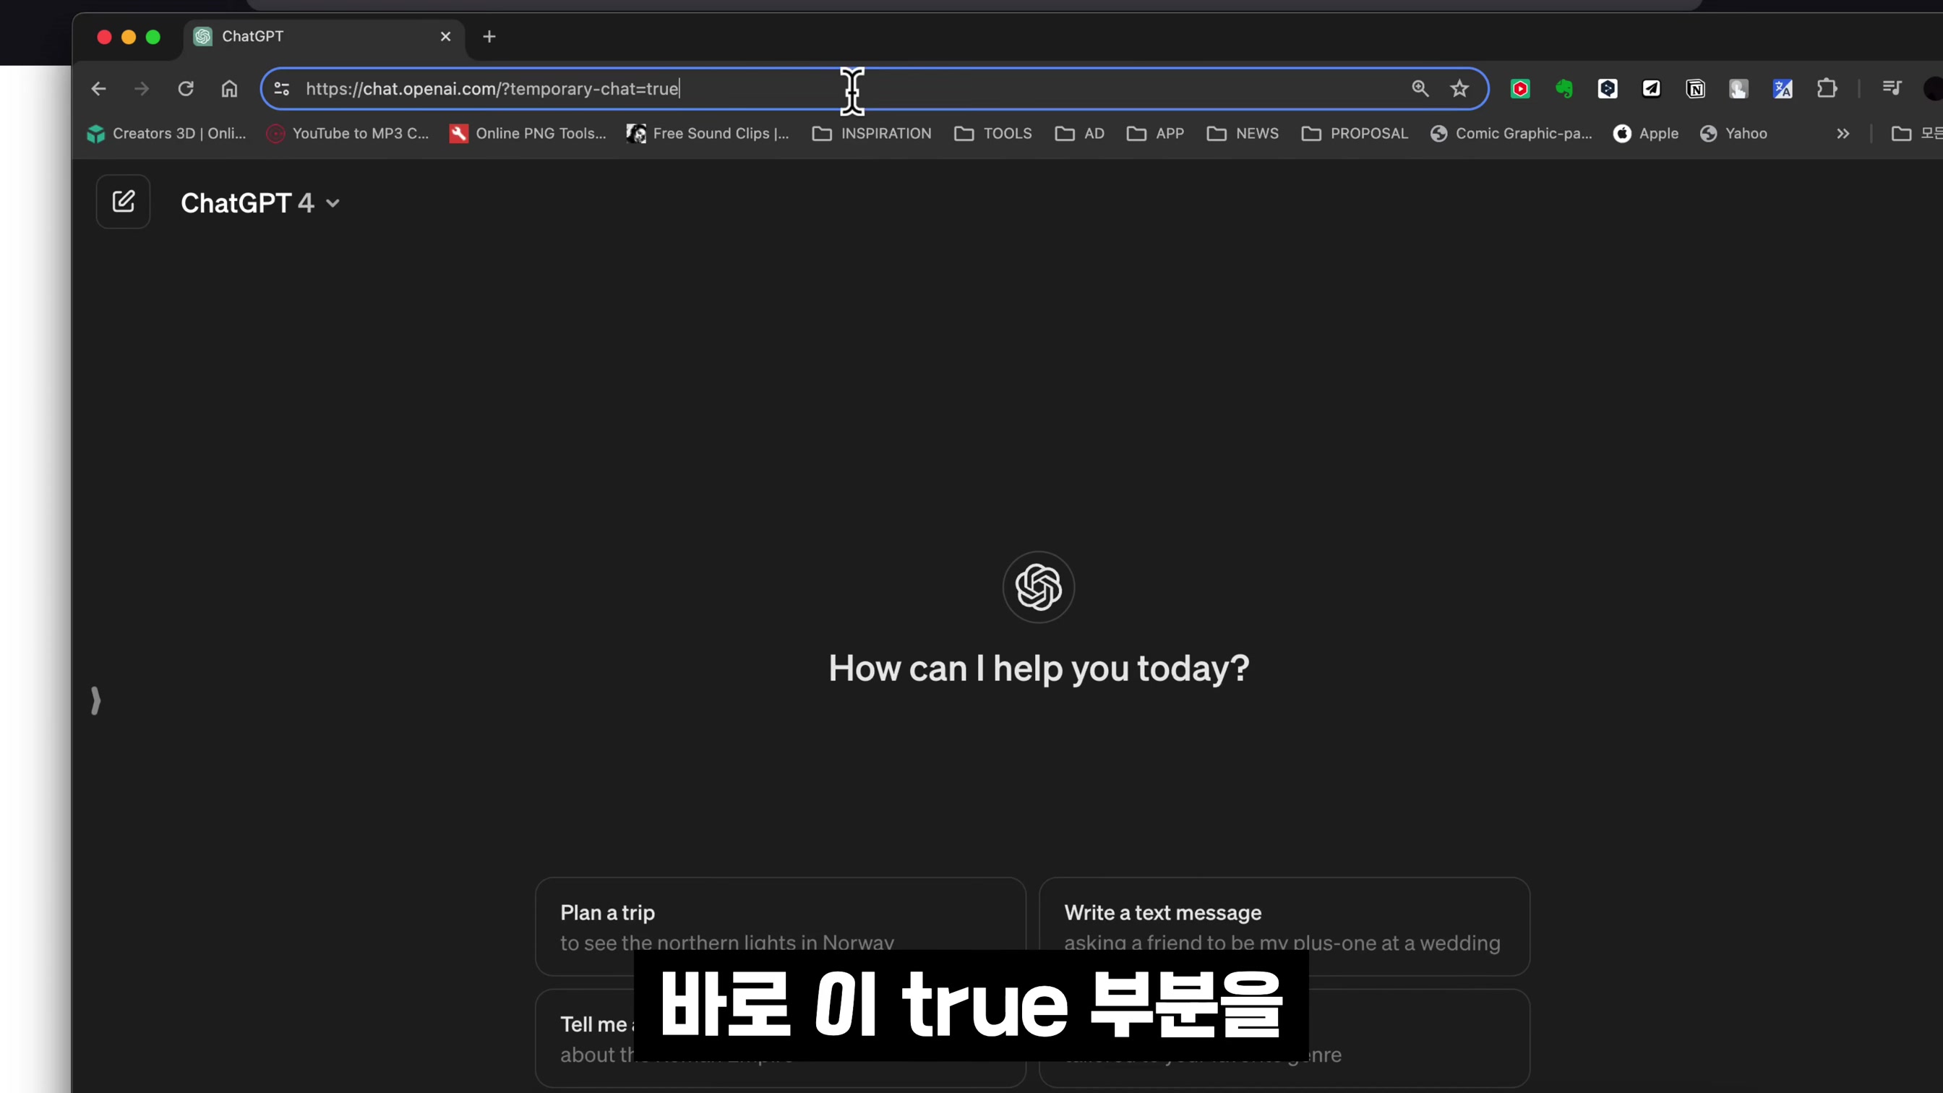1943x1093 pixels.
Task: Open PROPOSAL bookmark folder
Action: [1355, 134]
